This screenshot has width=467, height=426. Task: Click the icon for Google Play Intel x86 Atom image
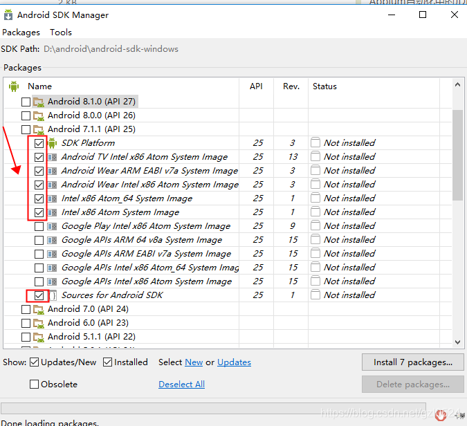pos(52,226)
